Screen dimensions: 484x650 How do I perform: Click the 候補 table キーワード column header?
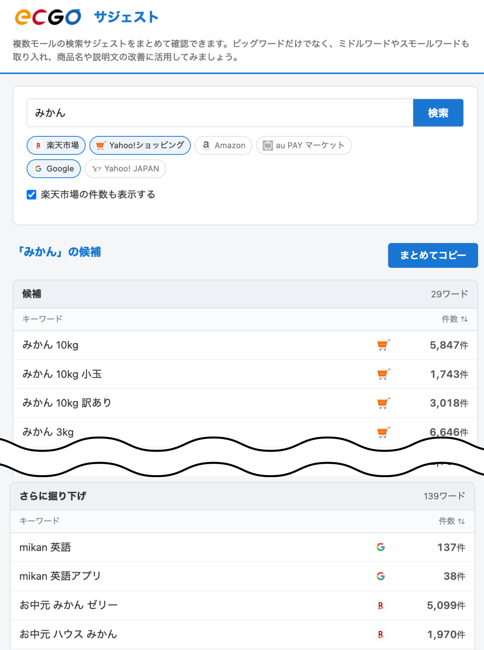pyautogui.click(x=42, y=319)
